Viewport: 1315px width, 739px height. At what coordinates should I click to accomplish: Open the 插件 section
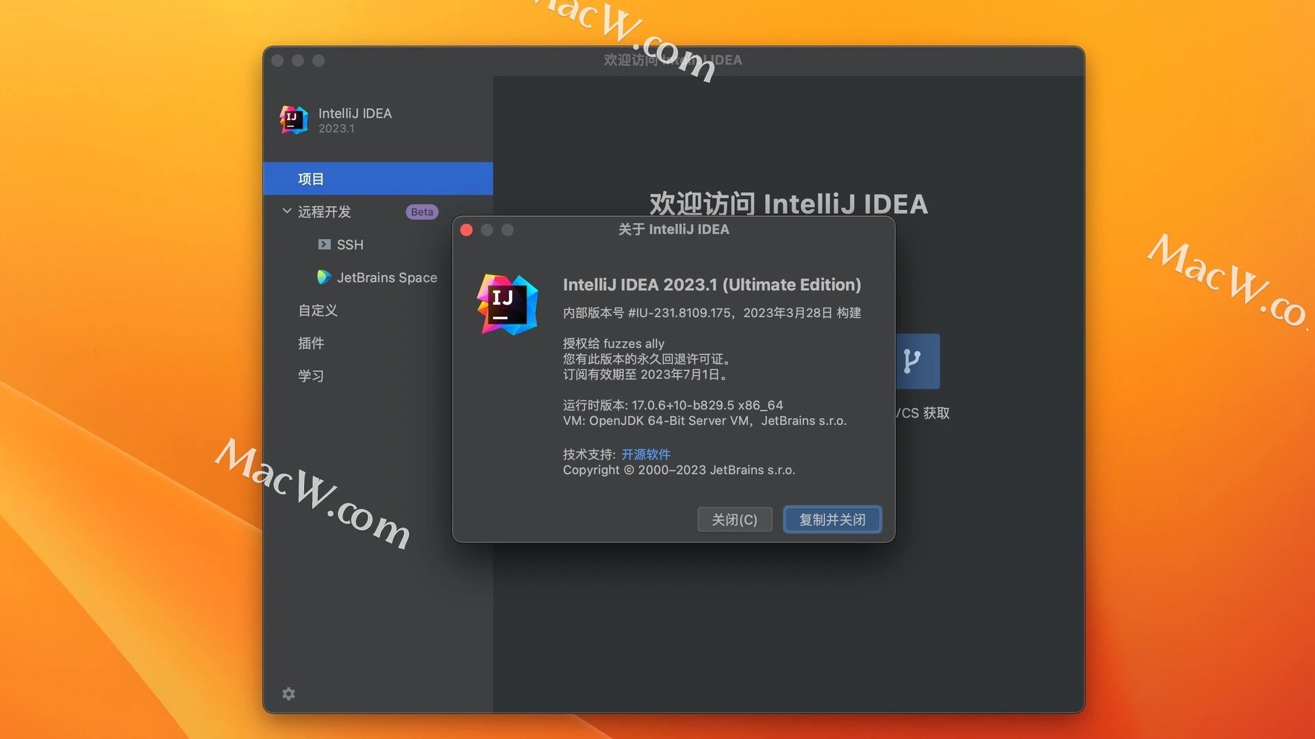(312, 343)
